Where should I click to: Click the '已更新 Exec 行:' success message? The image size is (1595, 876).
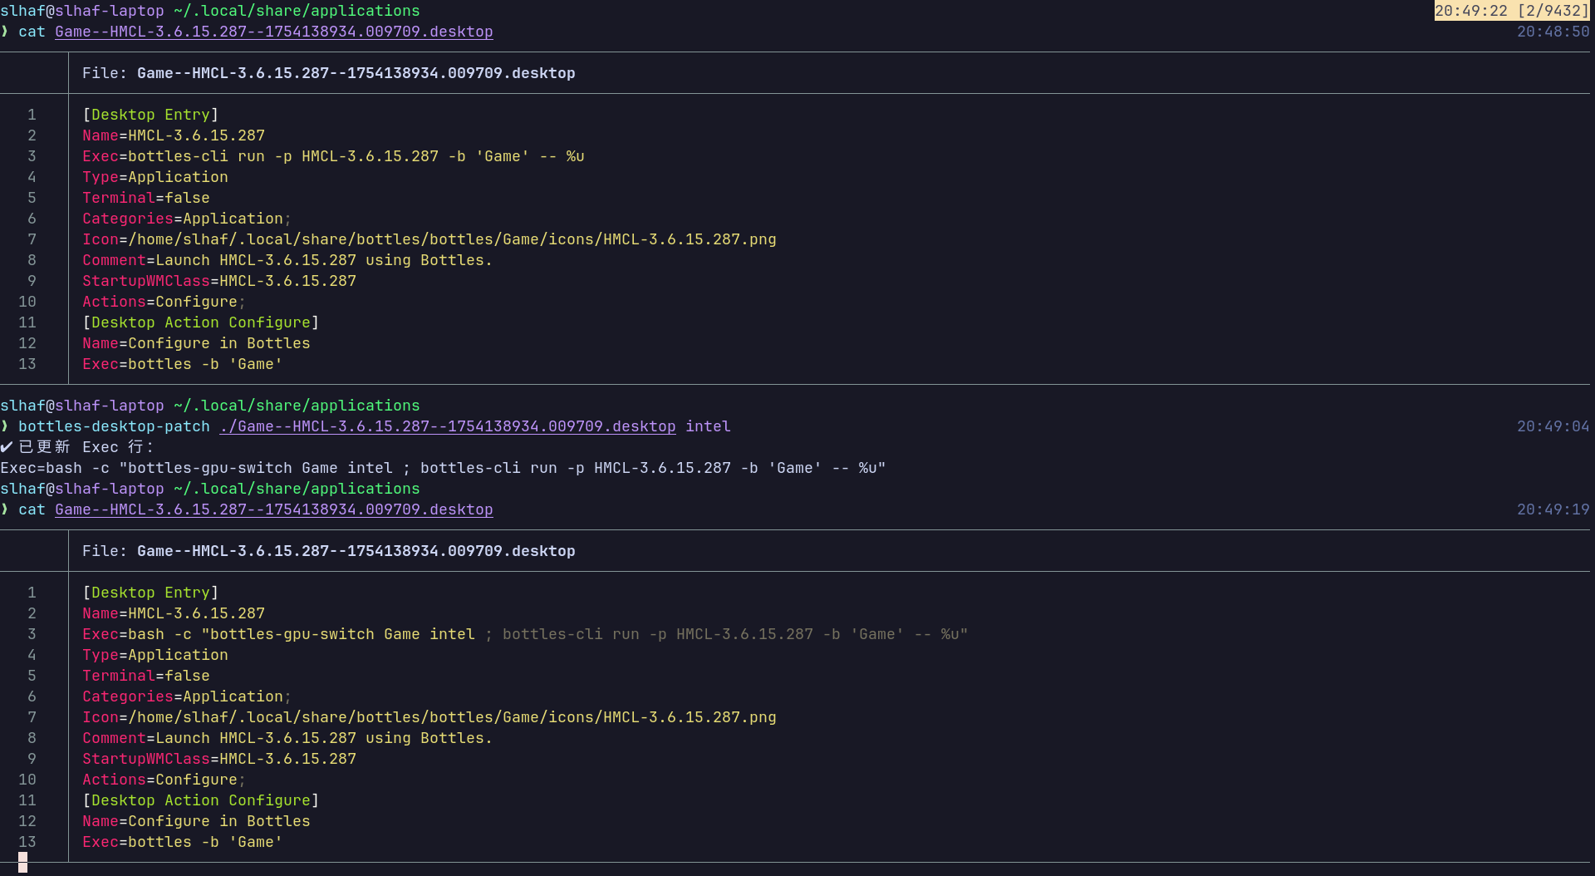tap(77, 447)
